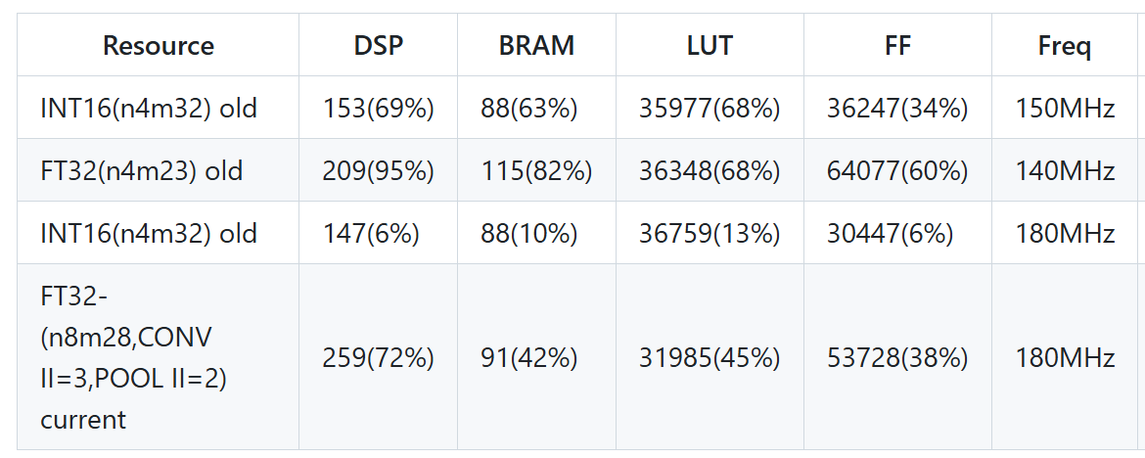Click the BRAM column header
Viewport: 1145px width, 458px height.
(536, 45)
